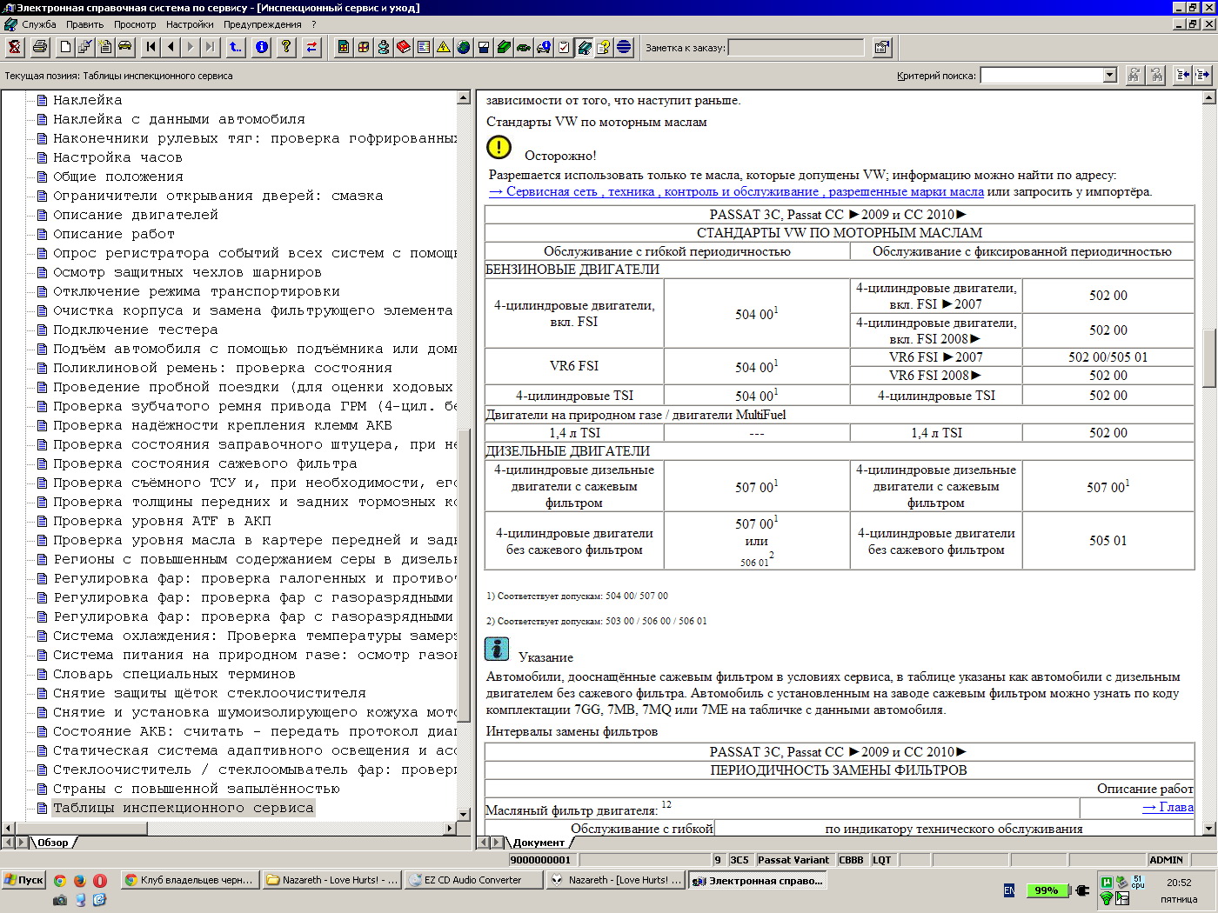Open the Просмотр menu

pos(135,24)
